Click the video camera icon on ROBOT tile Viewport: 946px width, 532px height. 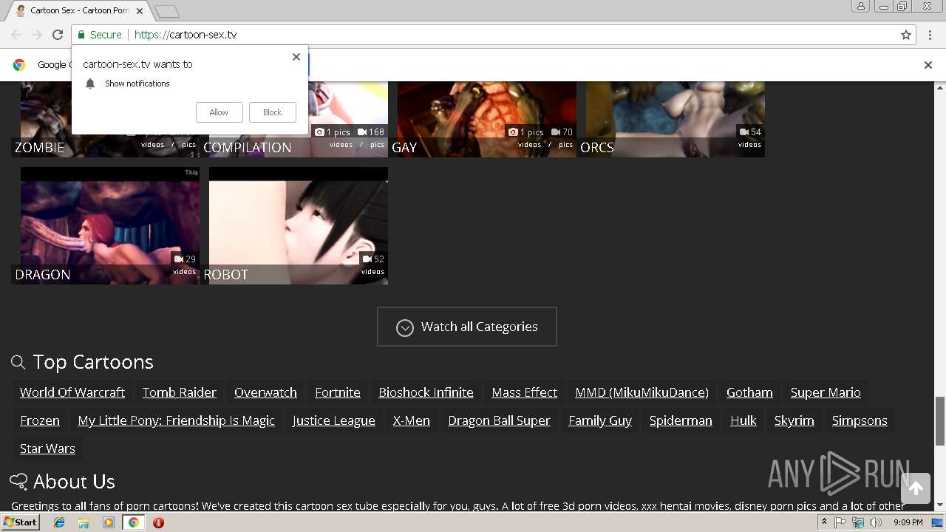(x=367, y=259)
